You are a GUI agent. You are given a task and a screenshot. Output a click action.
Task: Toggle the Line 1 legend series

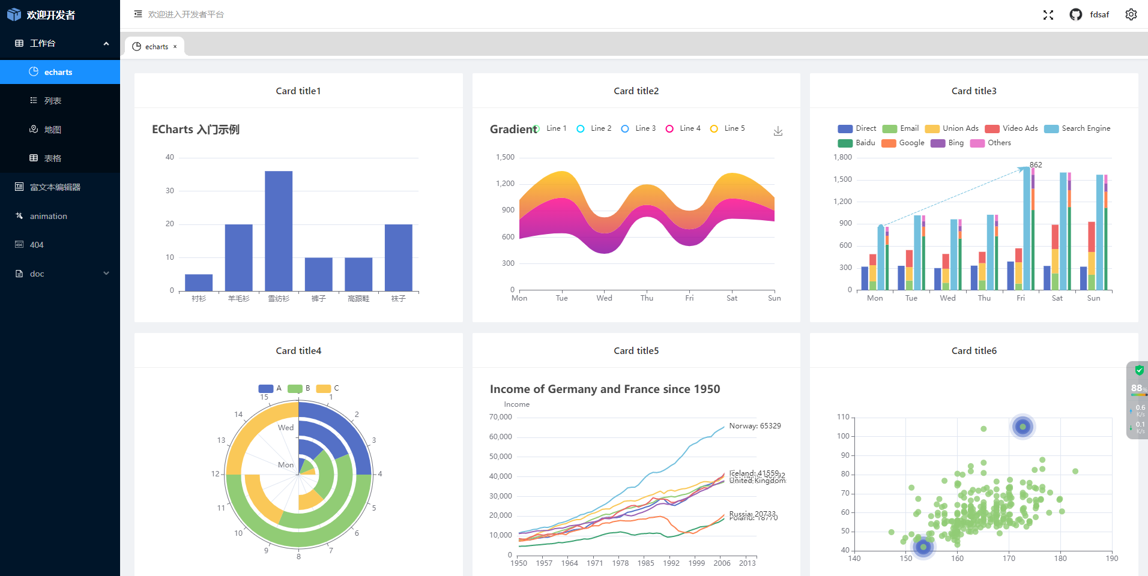(x=551, y=128)
